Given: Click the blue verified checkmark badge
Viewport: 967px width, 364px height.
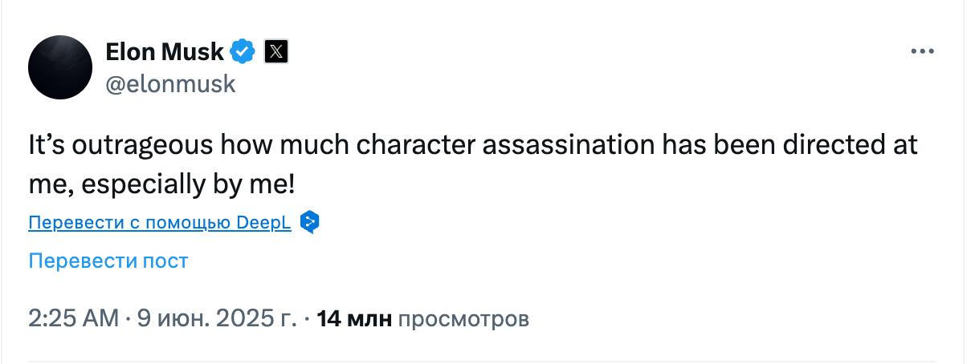Looking at the screenshot, I should pyautogui.click(x=242, y=52).
